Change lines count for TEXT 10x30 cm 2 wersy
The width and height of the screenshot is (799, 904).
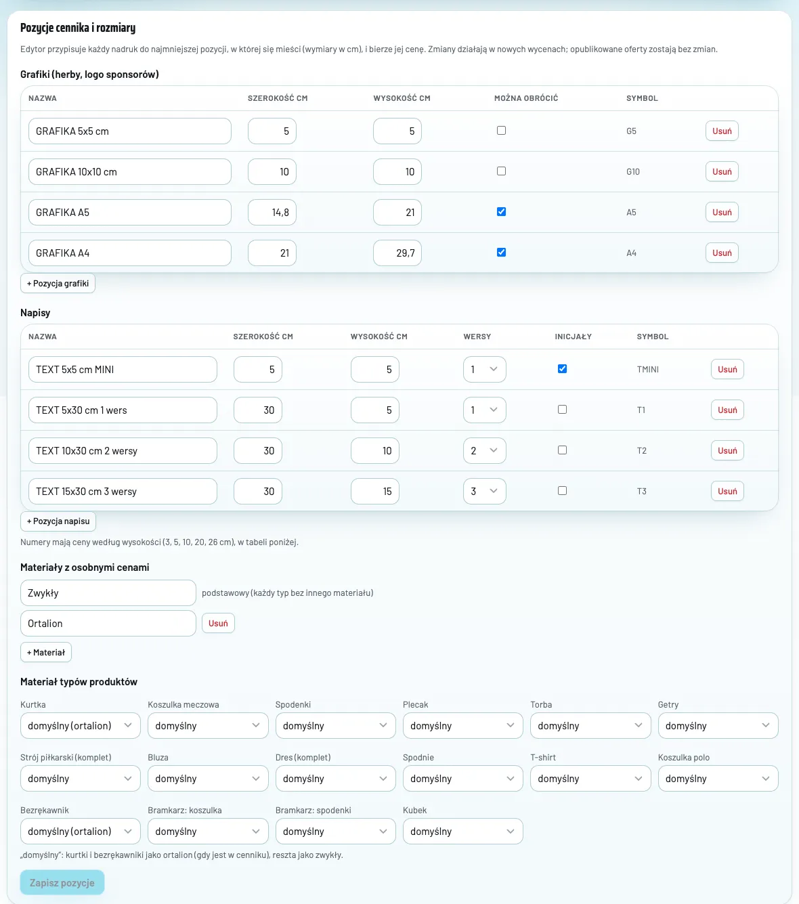[x=485, y=451]
